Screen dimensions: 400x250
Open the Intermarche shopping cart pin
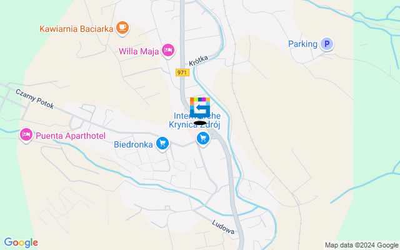(x=203, y=139)
